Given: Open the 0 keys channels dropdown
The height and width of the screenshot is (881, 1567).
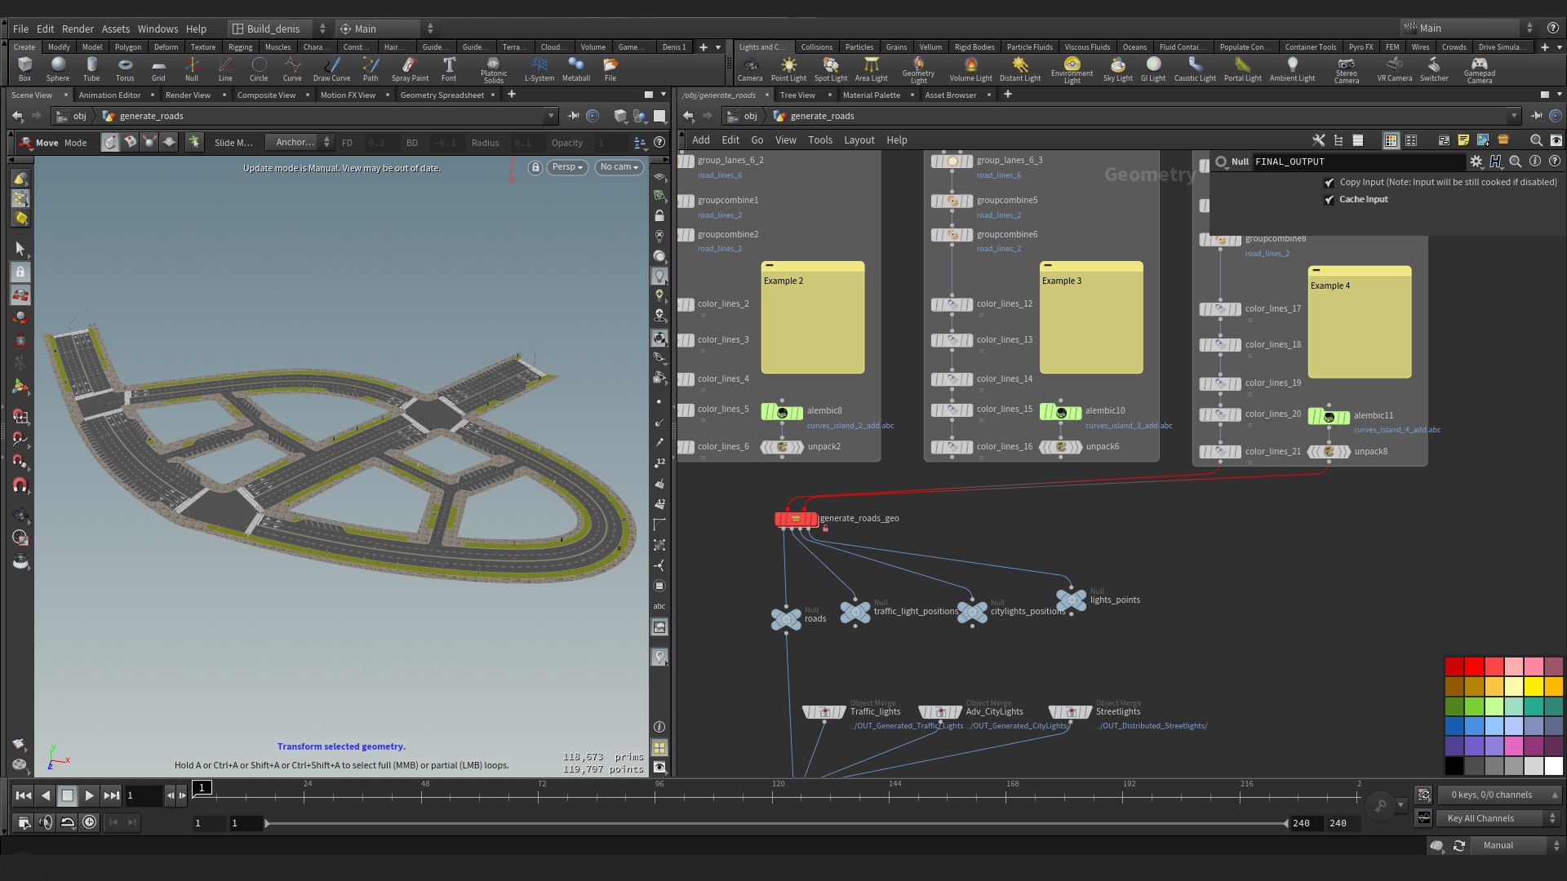Looking at the screenshot, I should 1498,795.
